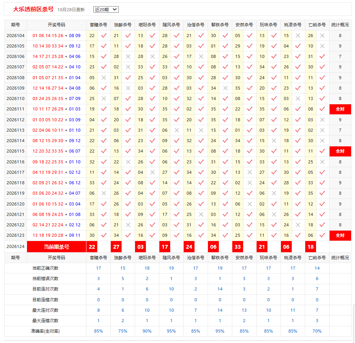Click the 最大连对次数 row label

pos(45,310)
